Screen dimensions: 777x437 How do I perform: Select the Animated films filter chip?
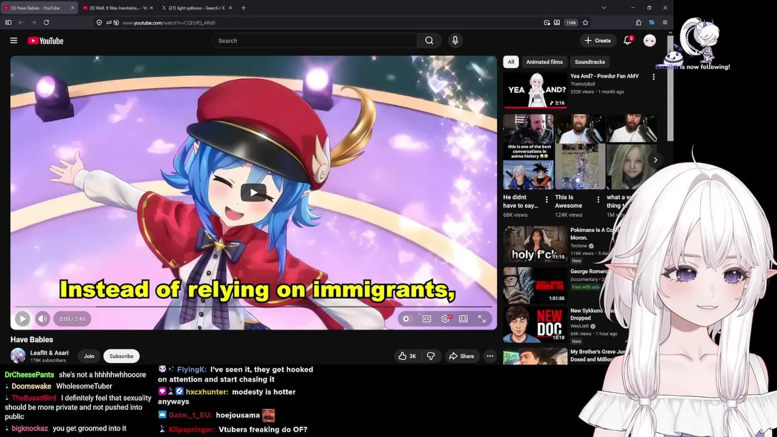(x=545, y=62)
